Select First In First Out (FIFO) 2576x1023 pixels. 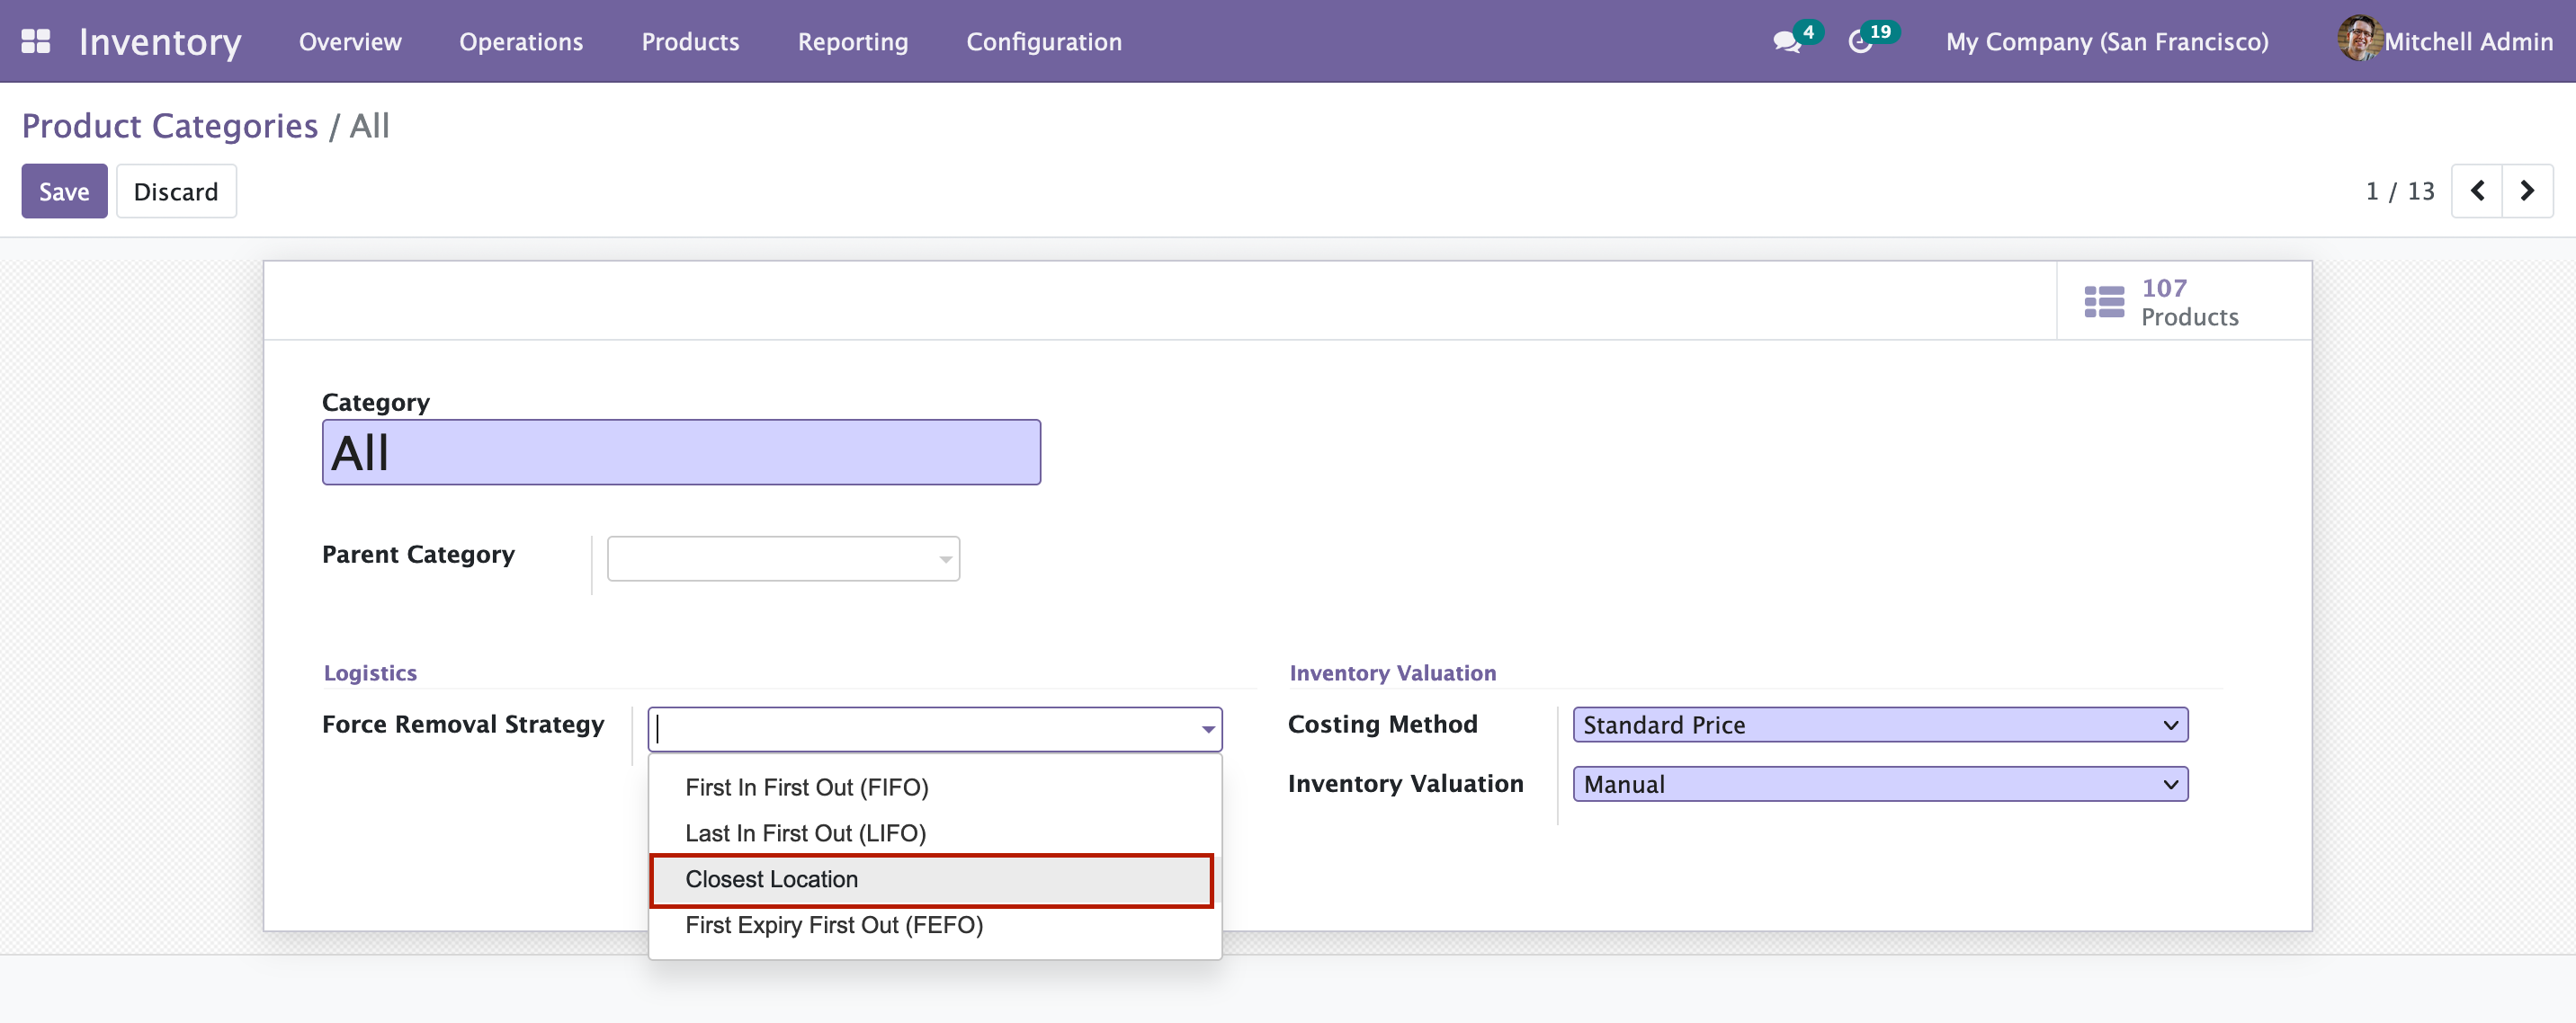click(x=935, y=787)
